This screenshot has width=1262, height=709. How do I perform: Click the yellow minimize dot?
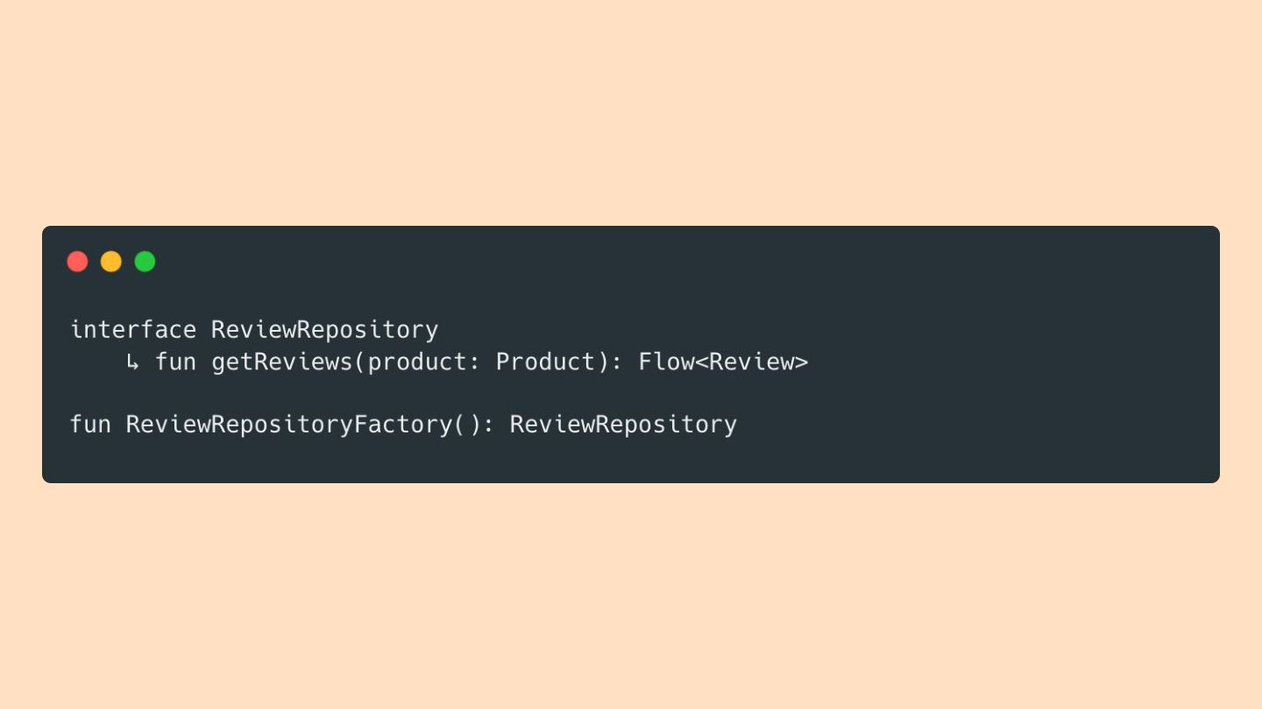111,262
